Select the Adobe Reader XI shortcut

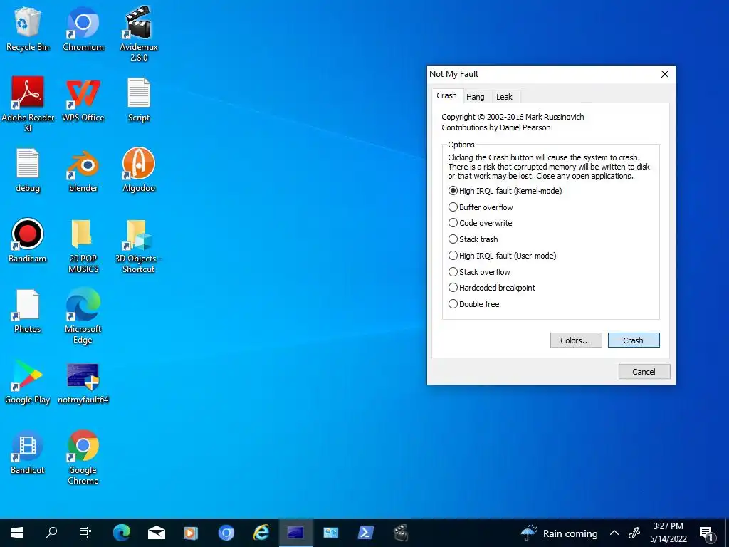(28, 105)
